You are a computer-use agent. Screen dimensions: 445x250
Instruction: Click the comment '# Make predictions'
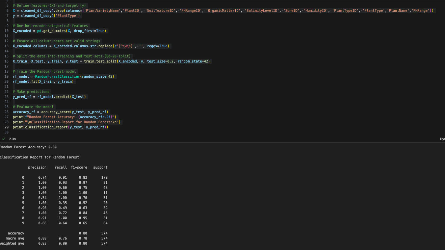coord(31,92)
